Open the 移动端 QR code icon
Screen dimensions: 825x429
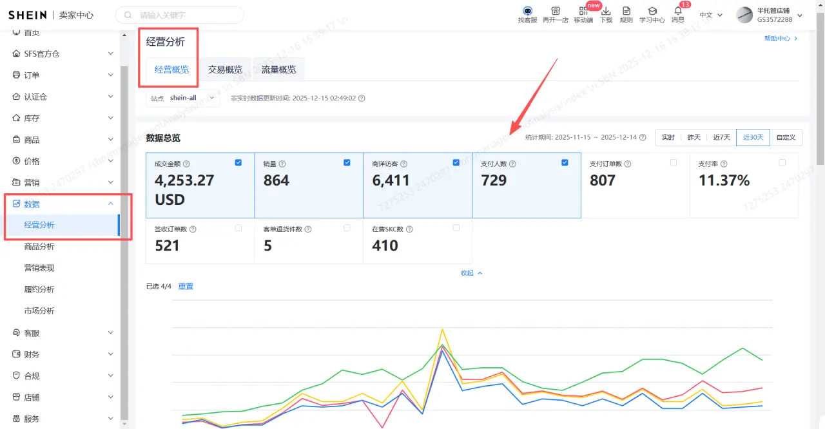click(x=583, y=11)
